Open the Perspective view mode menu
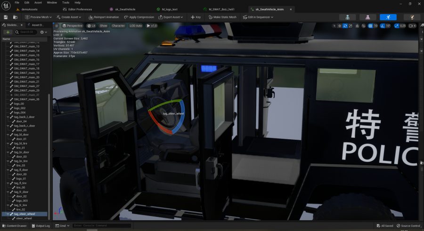The image size is (424, 231). (72, 26)
